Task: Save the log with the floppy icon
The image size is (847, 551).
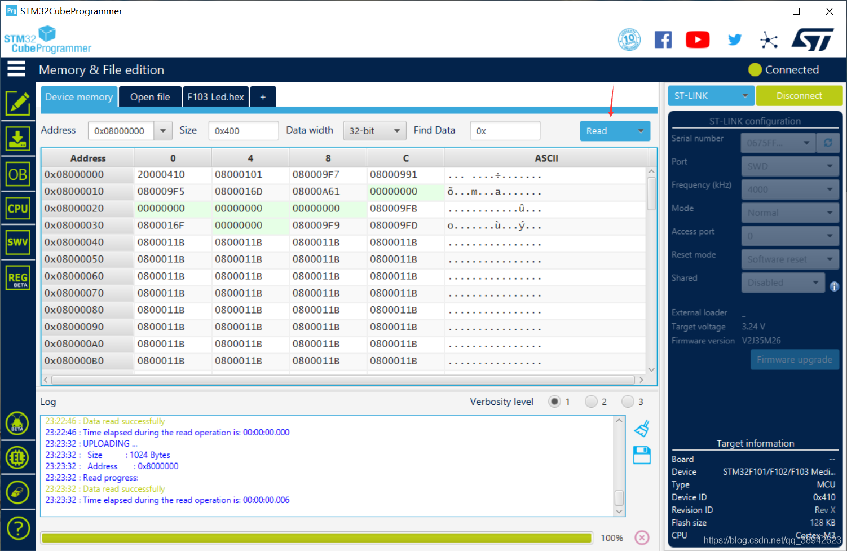Action: [642, 455]
